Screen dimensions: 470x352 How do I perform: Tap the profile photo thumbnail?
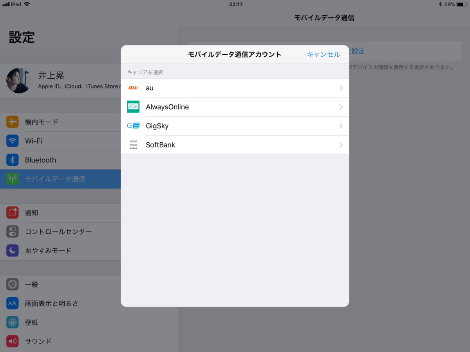point(19,81)
